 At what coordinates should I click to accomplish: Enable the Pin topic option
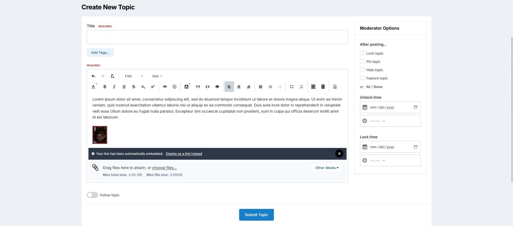[x=362, y=62]
